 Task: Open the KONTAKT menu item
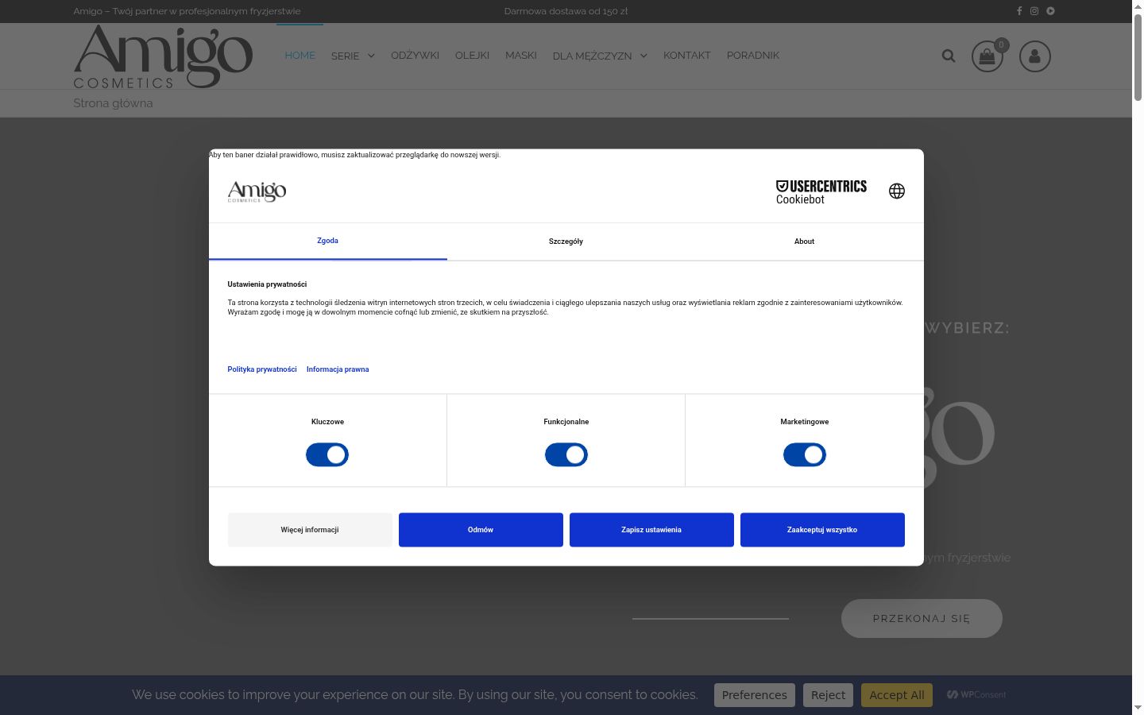687,55
